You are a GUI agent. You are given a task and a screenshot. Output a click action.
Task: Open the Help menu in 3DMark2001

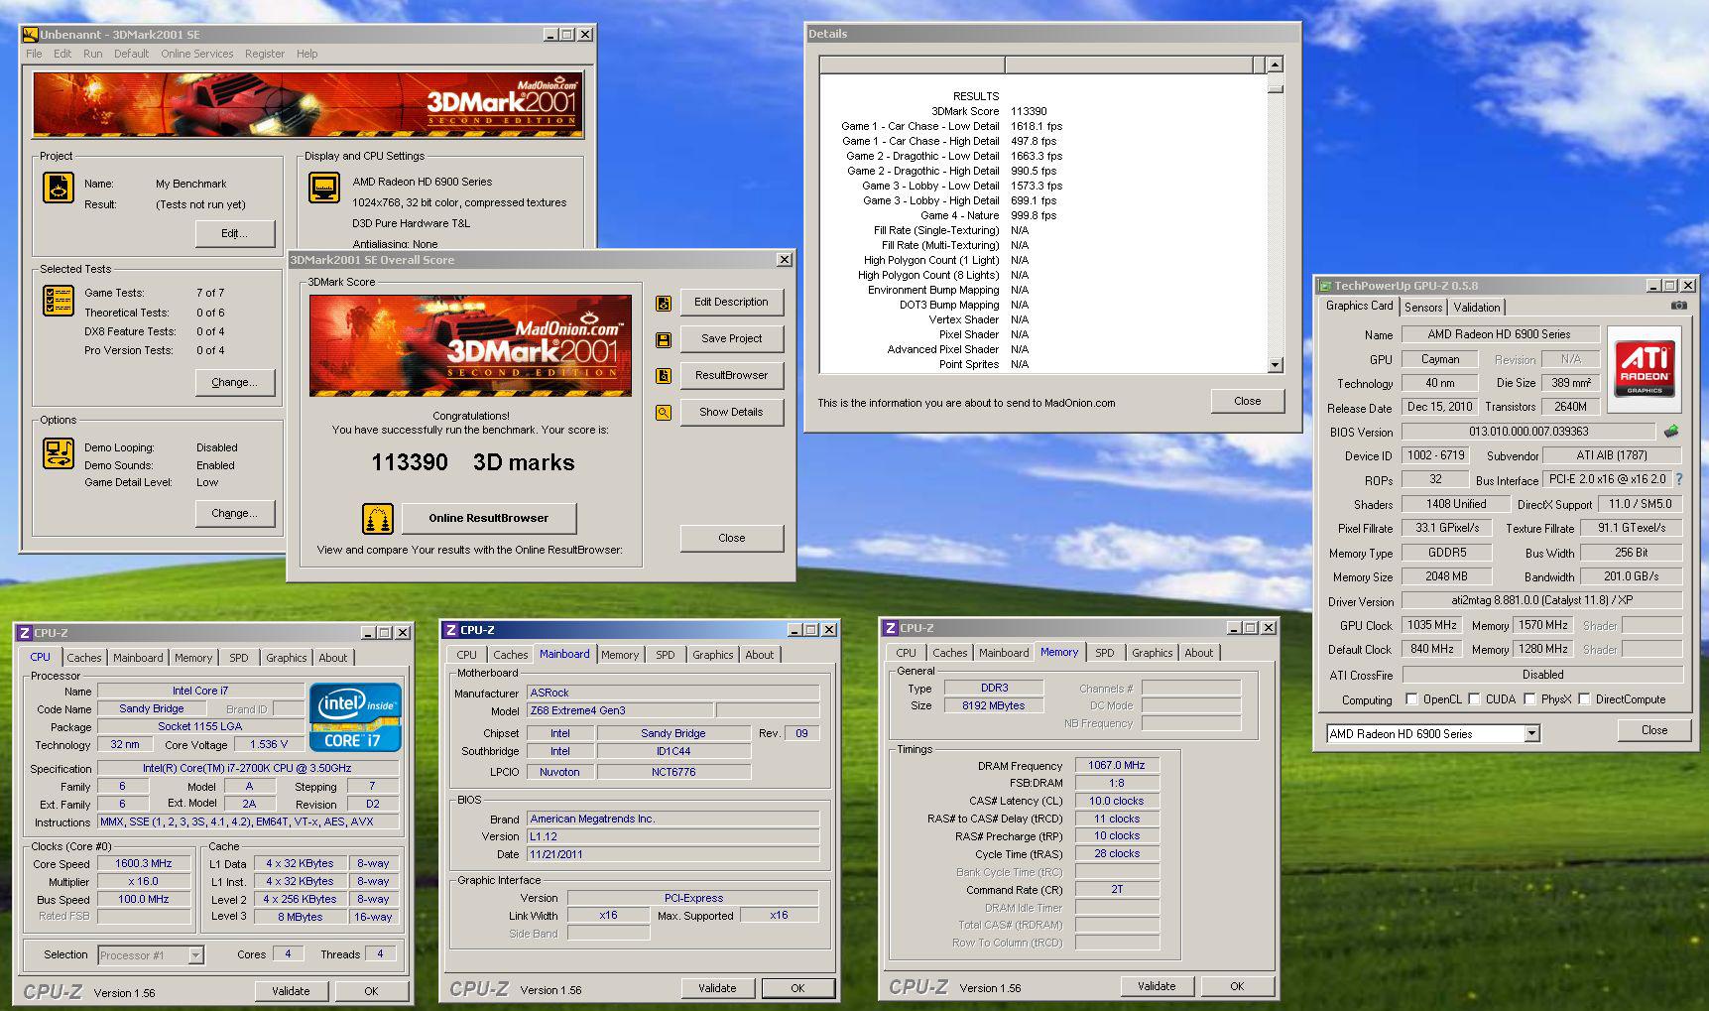307,54
